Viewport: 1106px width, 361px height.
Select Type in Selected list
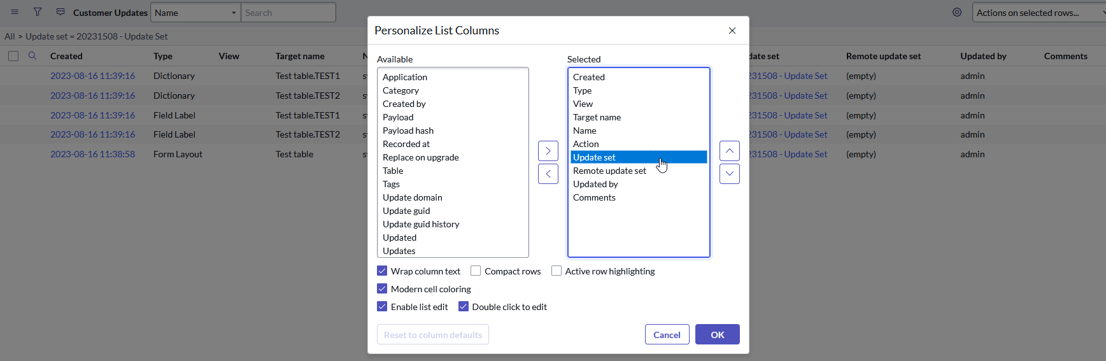tap(639, 90)
